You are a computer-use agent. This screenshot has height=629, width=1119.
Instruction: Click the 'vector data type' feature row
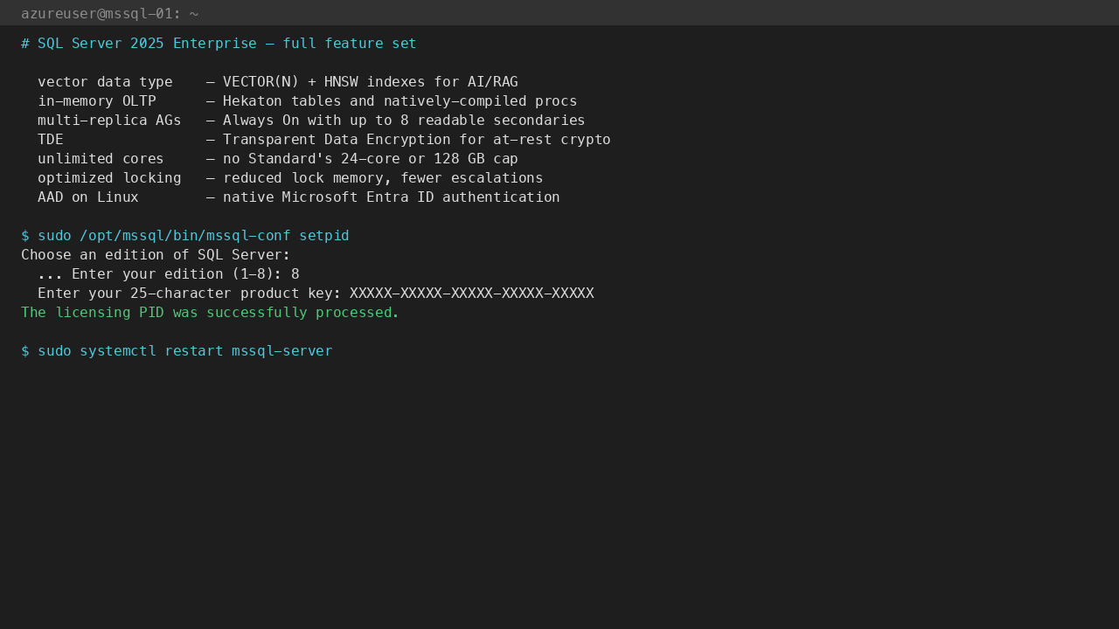click(278, 82)
